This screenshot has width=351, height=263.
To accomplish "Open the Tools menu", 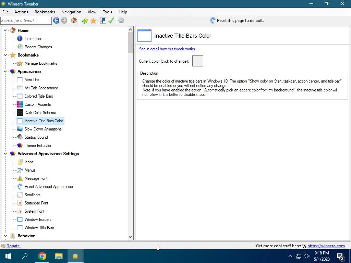I will point(107,12).
